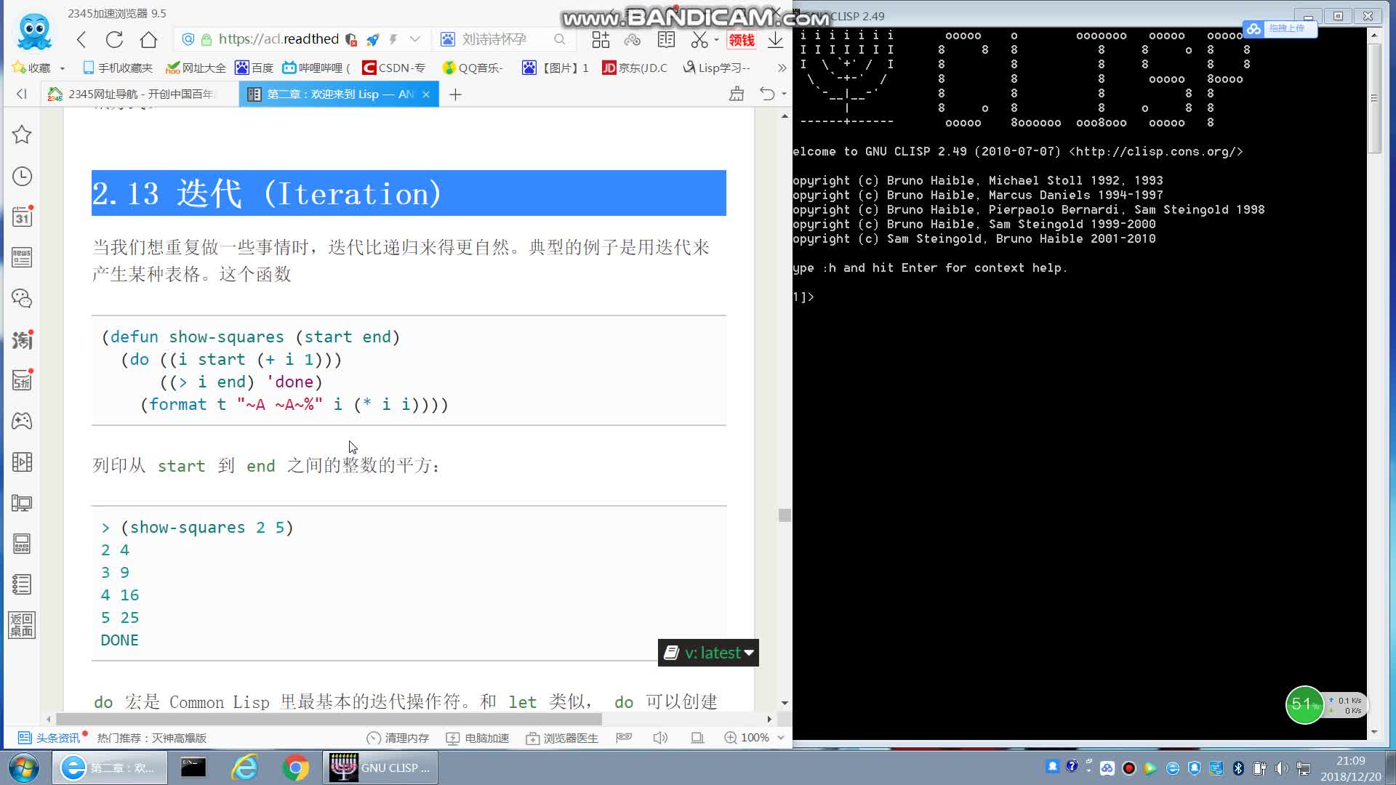The height and width of the screenshot is (785, 1396).
Task: Open the Taobao sidebar icon
Action: pos(22,339)
